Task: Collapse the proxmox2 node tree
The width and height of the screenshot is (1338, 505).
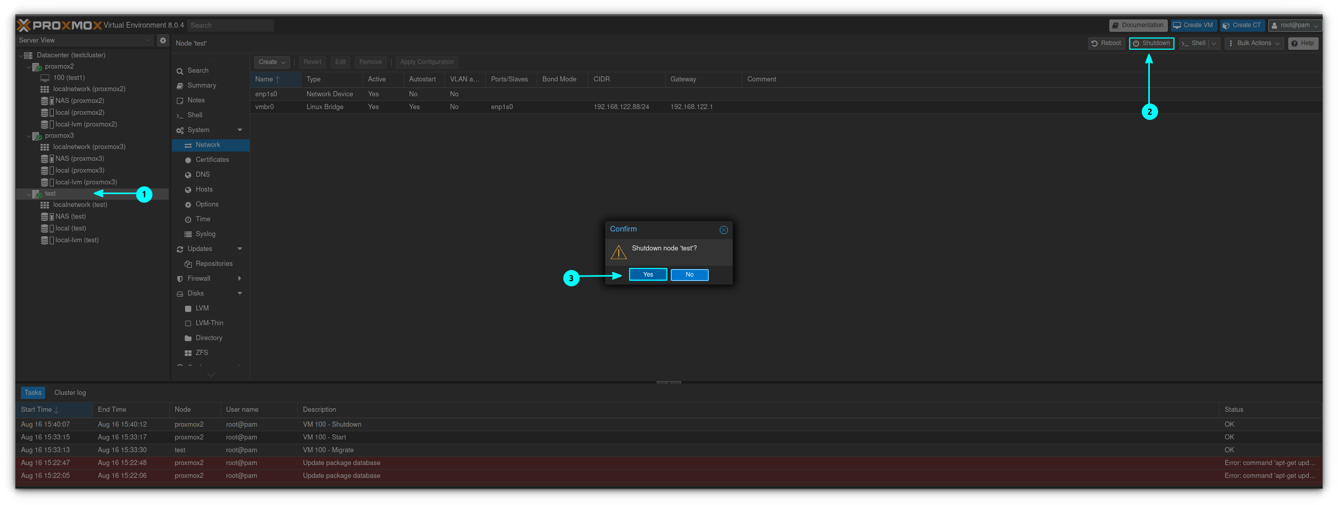Action: (29, 67)
